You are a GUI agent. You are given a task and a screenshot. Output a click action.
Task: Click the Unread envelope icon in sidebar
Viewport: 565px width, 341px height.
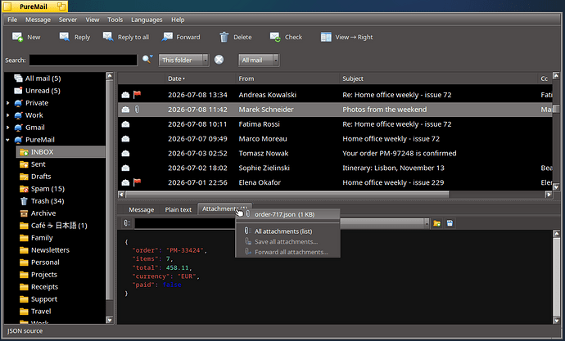pyautogui.click(x=18, y=90)
